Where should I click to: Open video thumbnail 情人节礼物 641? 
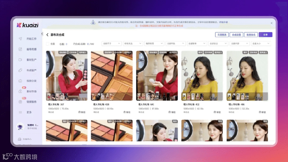(157, 76)
